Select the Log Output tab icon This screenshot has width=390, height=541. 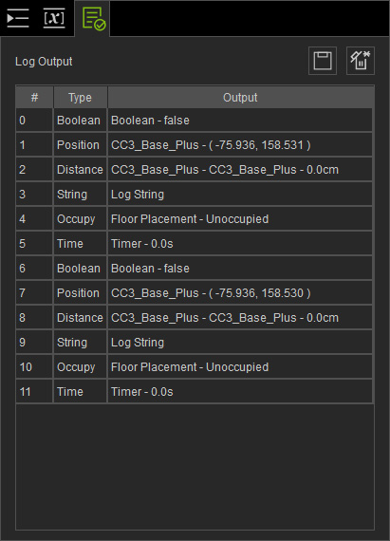click(94, 19)
